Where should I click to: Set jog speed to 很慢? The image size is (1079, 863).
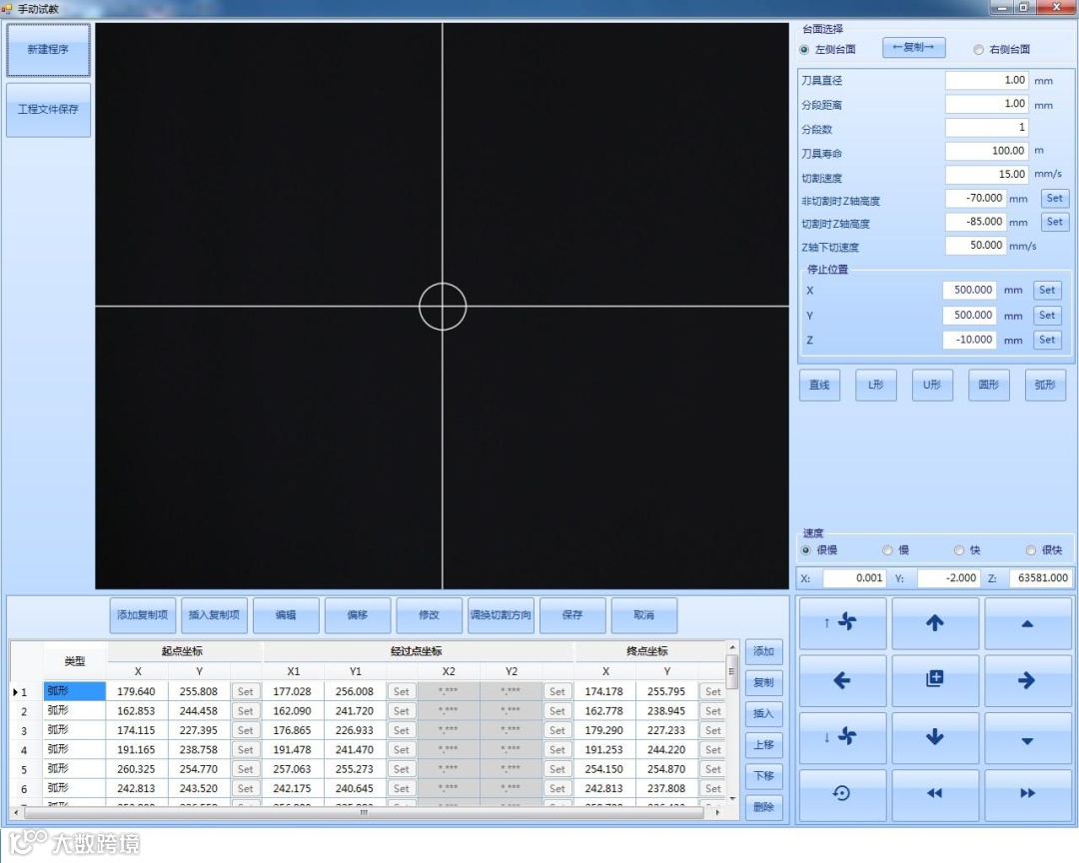pyautogui.click(x=806, y=550)
